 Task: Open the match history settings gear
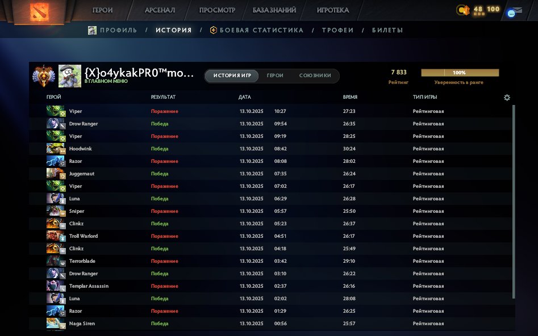507,98
